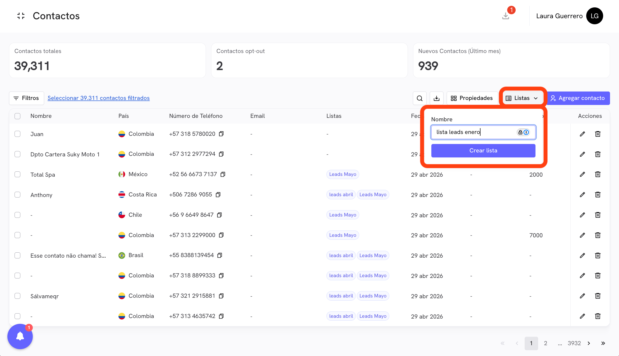This screenshot has height=356, width=619.
Task: Edit Dpto Cartera Suky Moto 1
Action: coord(582,154)
